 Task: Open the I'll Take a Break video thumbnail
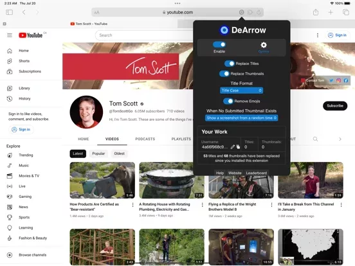(311, 181)
